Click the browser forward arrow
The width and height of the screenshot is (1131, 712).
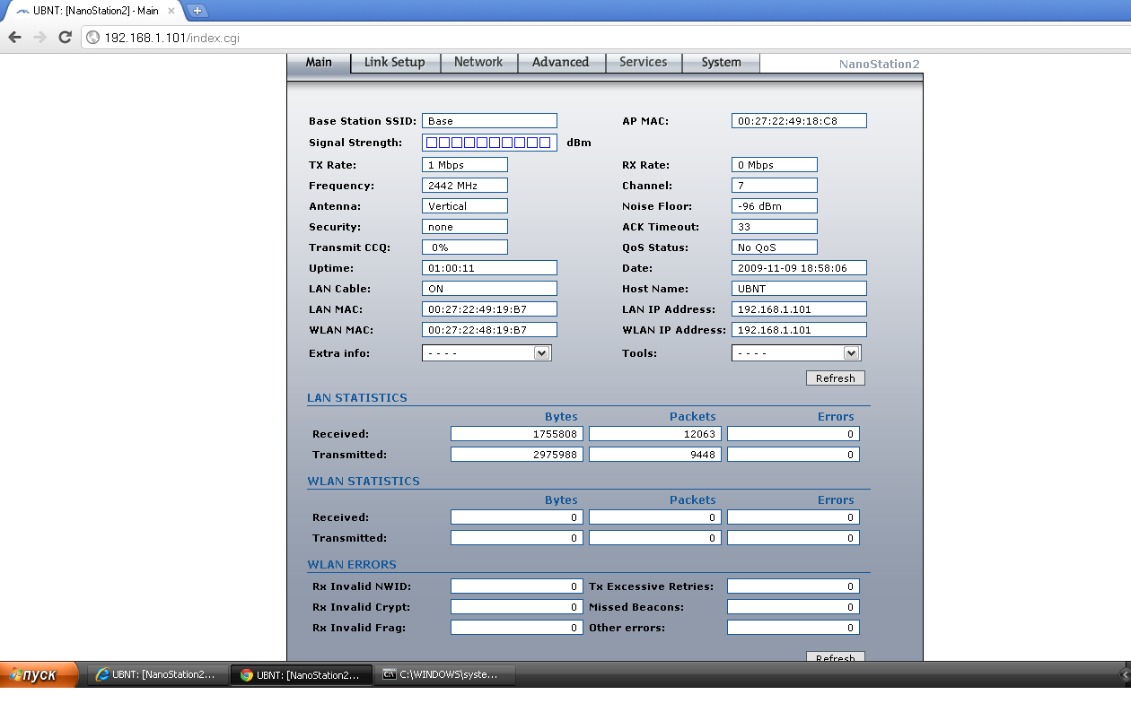coord(39,37)
